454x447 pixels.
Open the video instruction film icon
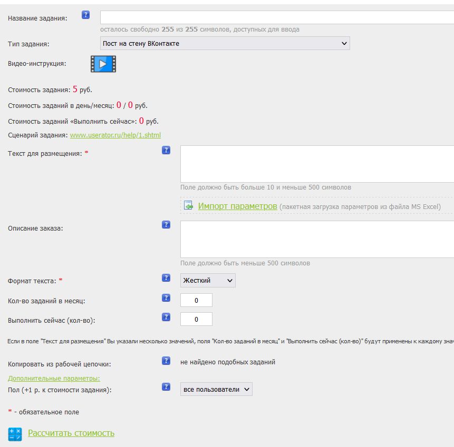103,64
